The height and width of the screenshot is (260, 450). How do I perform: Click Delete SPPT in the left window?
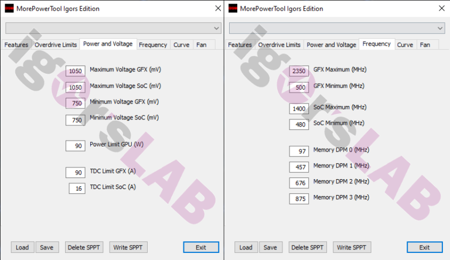(x=84, y=247)
